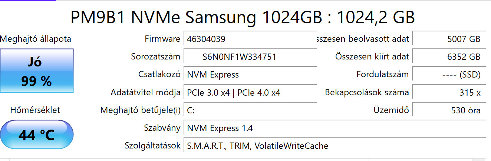
Task: Click the Csatlakozó field with NVM Express
Action: 250,75
